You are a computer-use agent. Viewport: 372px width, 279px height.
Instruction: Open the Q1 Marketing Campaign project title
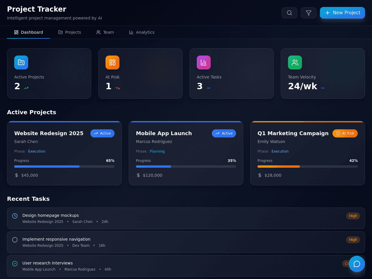click(x=293, y=133)
